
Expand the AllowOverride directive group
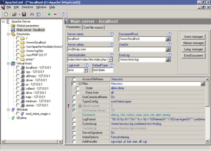(80, 106)
